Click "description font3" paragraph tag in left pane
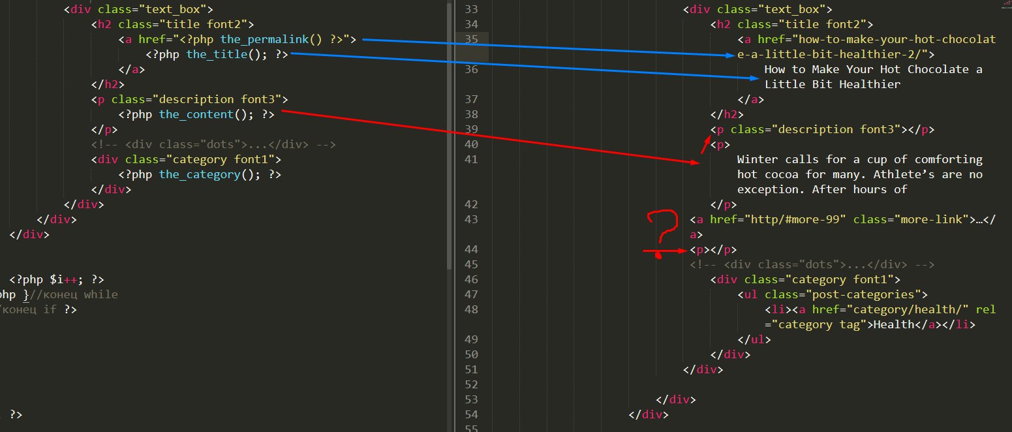Screen dimensions: 1012x432 tap(189, 99)
